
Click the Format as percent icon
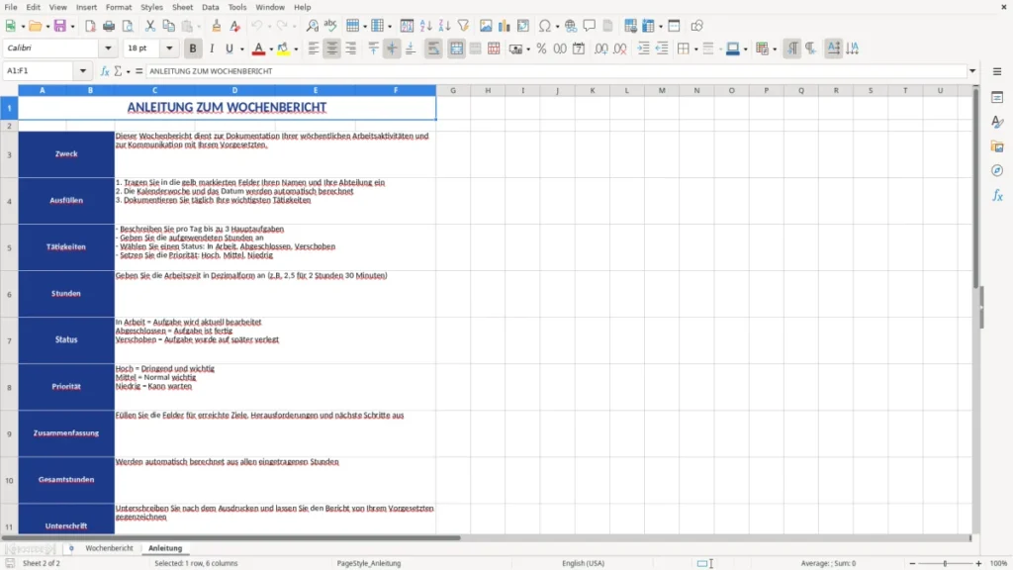(541, 48)
